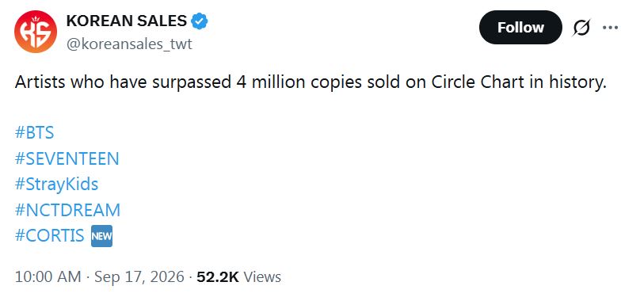The height and width of the screenshot is (301, 621).
Task: Click the 52.2K view count
Action: pyautogui.click(x=218, y=276)
